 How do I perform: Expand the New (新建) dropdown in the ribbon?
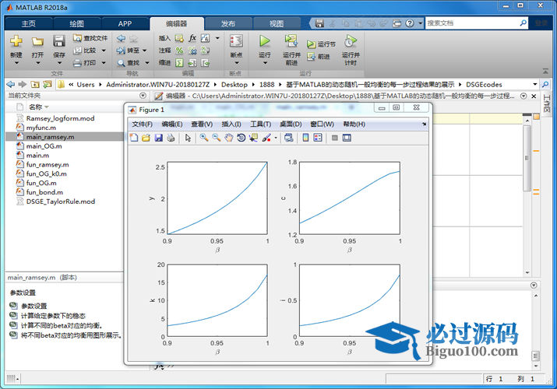(16, 56)
